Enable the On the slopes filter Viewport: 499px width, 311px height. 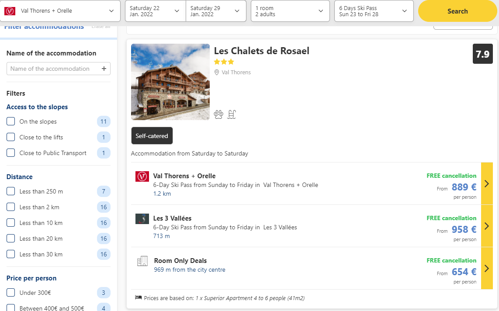point(11,121)
